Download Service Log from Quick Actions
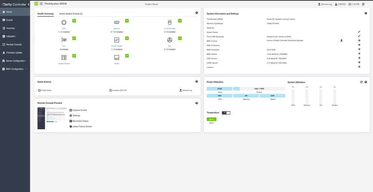Screen dimensions: 373x192 pyautogui.click(x=185, y=90)
